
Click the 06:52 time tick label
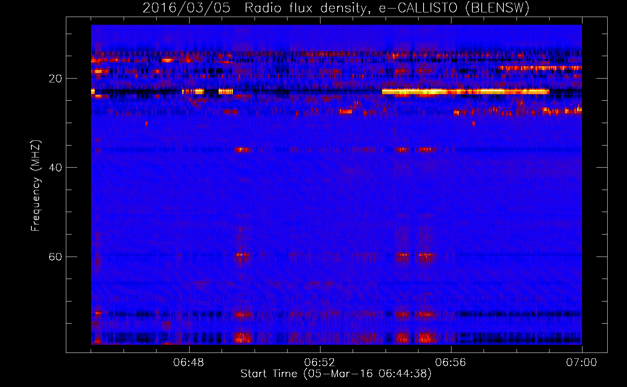(320, 363)
